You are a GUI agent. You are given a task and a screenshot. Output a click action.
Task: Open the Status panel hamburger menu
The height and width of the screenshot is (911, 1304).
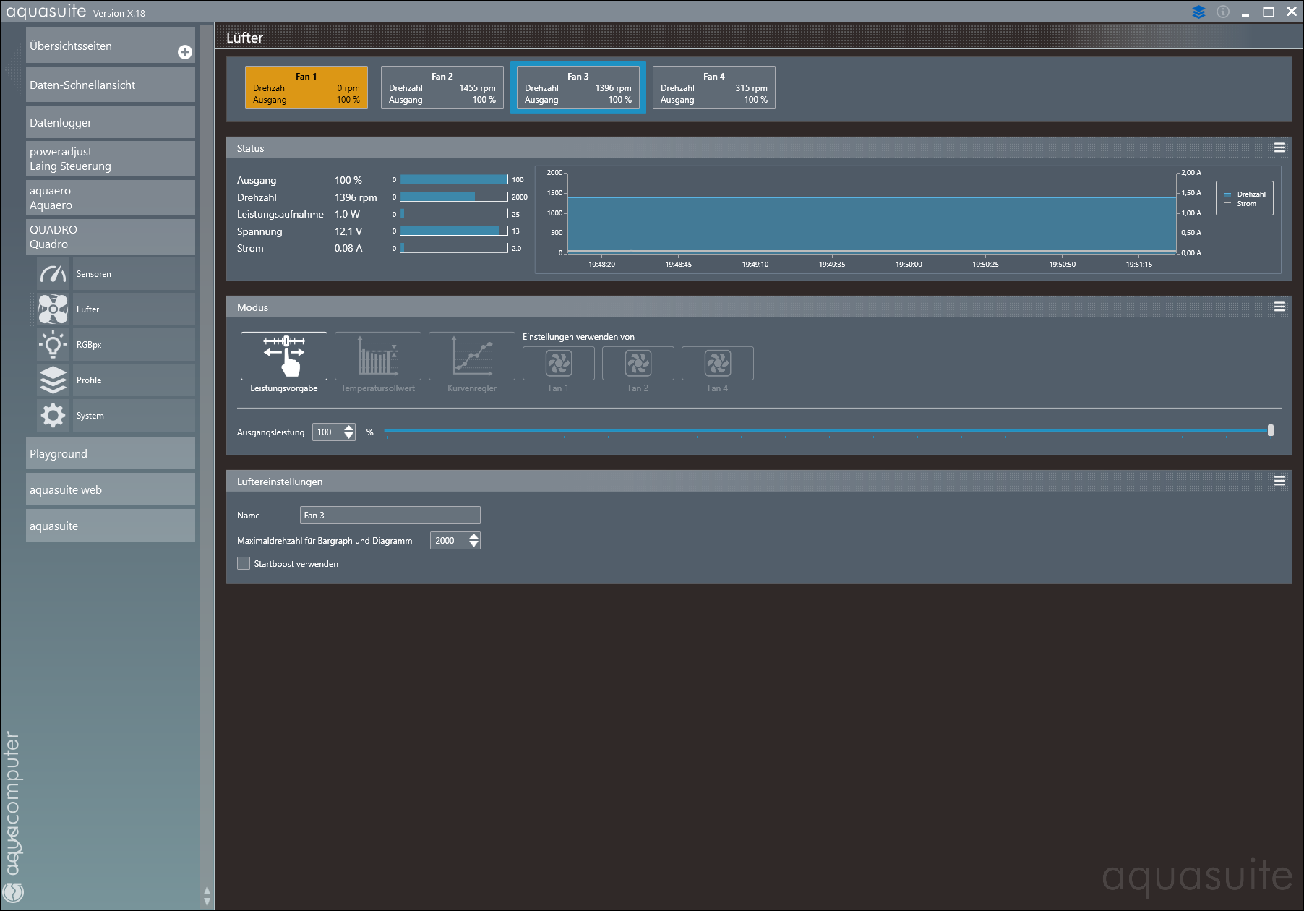tap(1279, 147)
